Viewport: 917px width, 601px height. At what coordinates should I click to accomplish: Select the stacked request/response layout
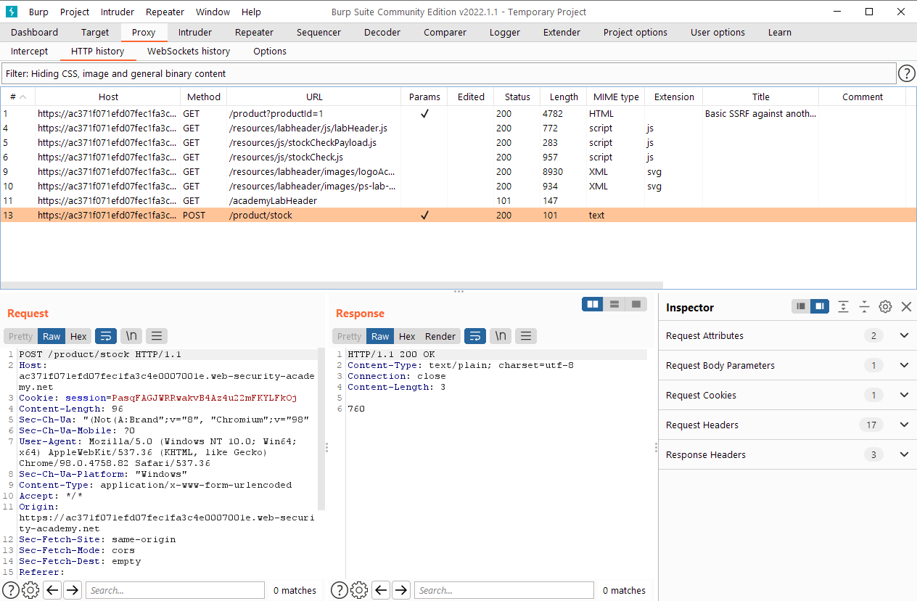click(614, 303)
